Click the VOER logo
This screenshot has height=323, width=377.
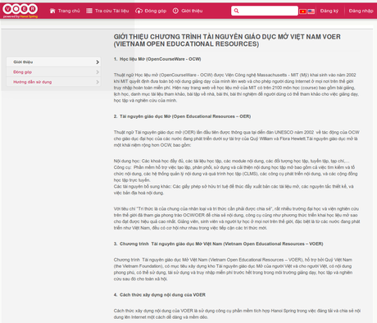pyautogui.click(x=20, y=11)
